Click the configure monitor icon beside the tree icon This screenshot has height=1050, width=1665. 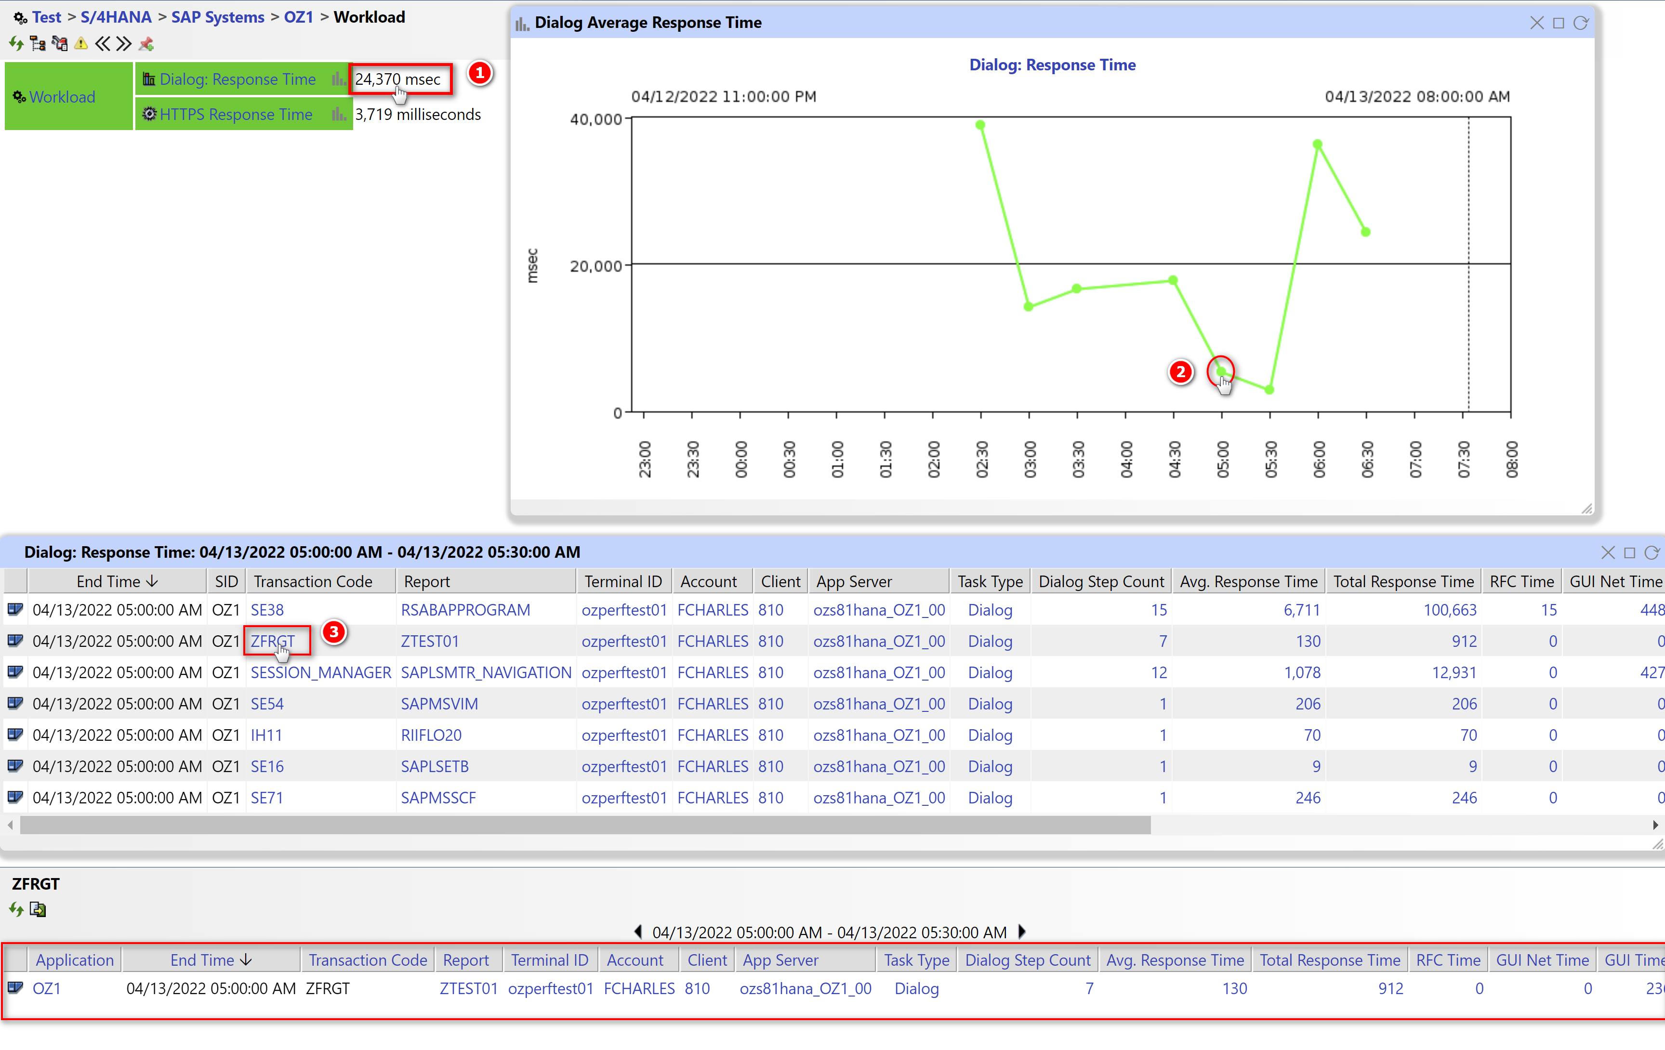[59, 44]
